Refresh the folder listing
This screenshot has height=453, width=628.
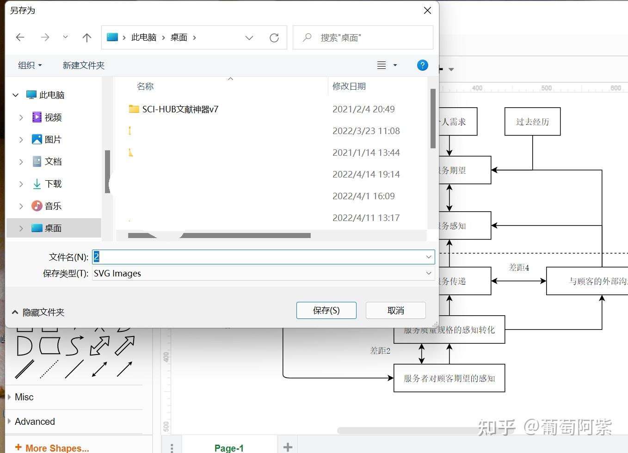click(x=274, y=37)
